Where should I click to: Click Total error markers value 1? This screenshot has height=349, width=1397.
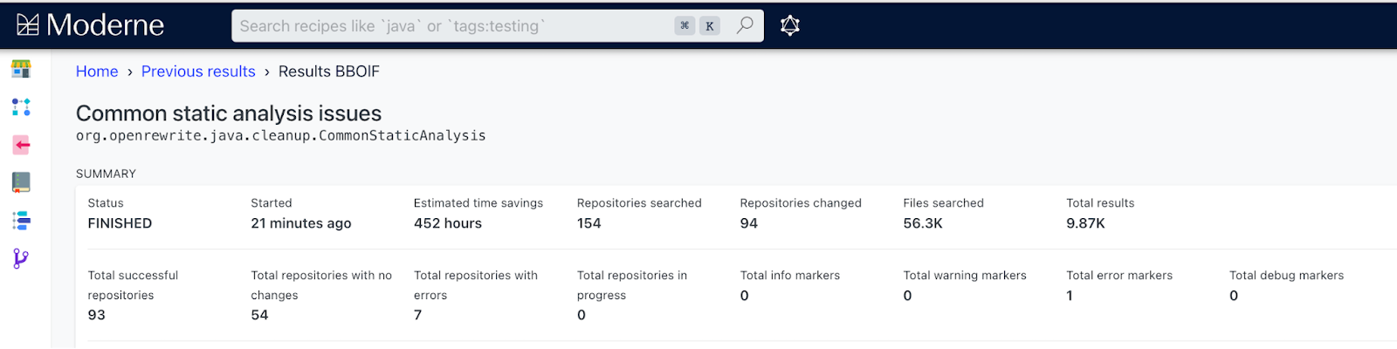(1070, 296)
